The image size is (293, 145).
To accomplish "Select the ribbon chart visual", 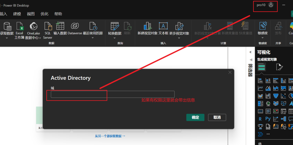I will (x=260, y=96).
